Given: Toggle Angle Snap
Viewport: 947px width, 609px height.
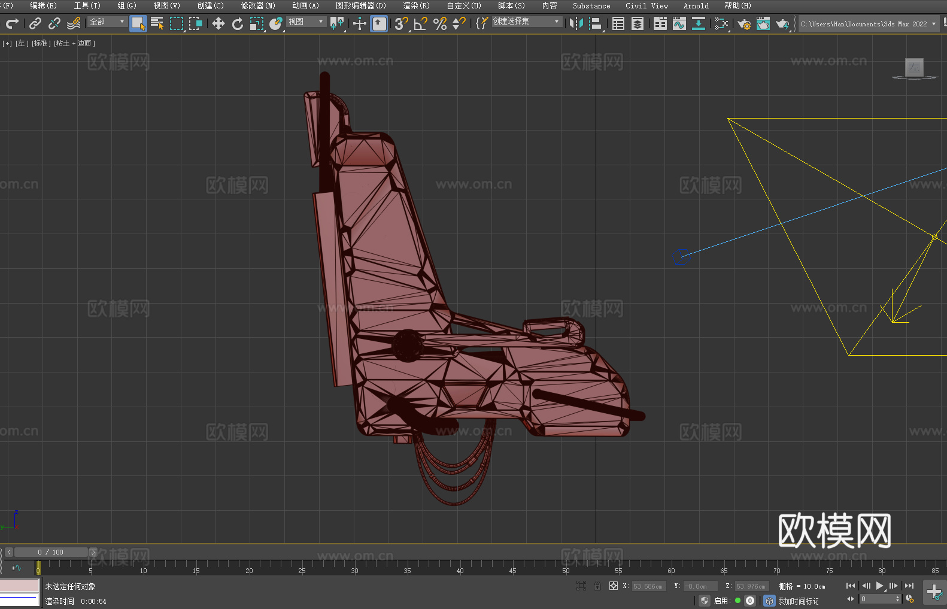Looking at the screenshot, I should pyautogui.click(x=421, y=23).
